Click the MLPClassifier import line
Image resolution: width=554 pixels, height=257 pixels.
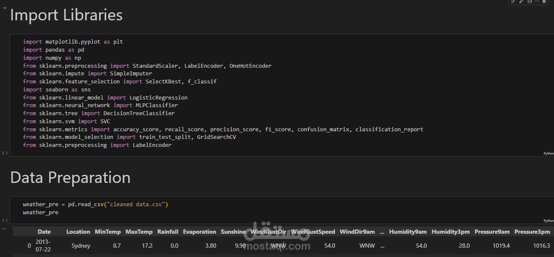click(x=100, y=105)
